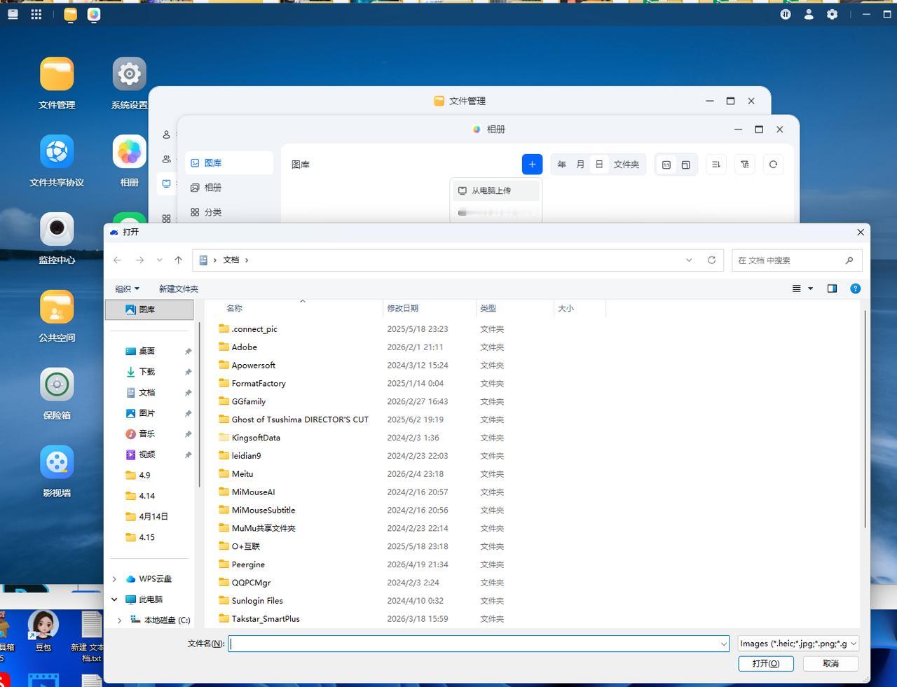This screenshot has width=897, height=687.
Task: Click the search magnifier icon in 打开 dialog
Action: click(x=849, y=260)
